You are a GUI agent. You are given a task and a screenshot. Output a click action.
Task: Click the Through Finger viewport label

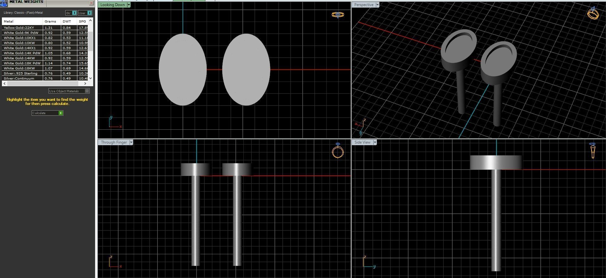point(114,142)
